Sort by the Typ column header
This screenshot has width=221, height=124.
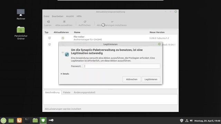pos(47,32)
